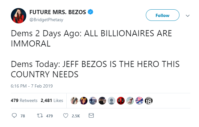Follow the account with Follow button

(162, 15)
